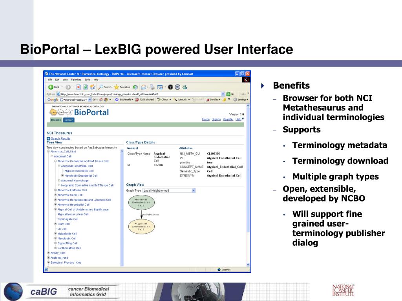The height and width of the screenshot is (301, 402).
Task: Click the 7259 blocked popup blocker
Action: click(x=144, y=100)
